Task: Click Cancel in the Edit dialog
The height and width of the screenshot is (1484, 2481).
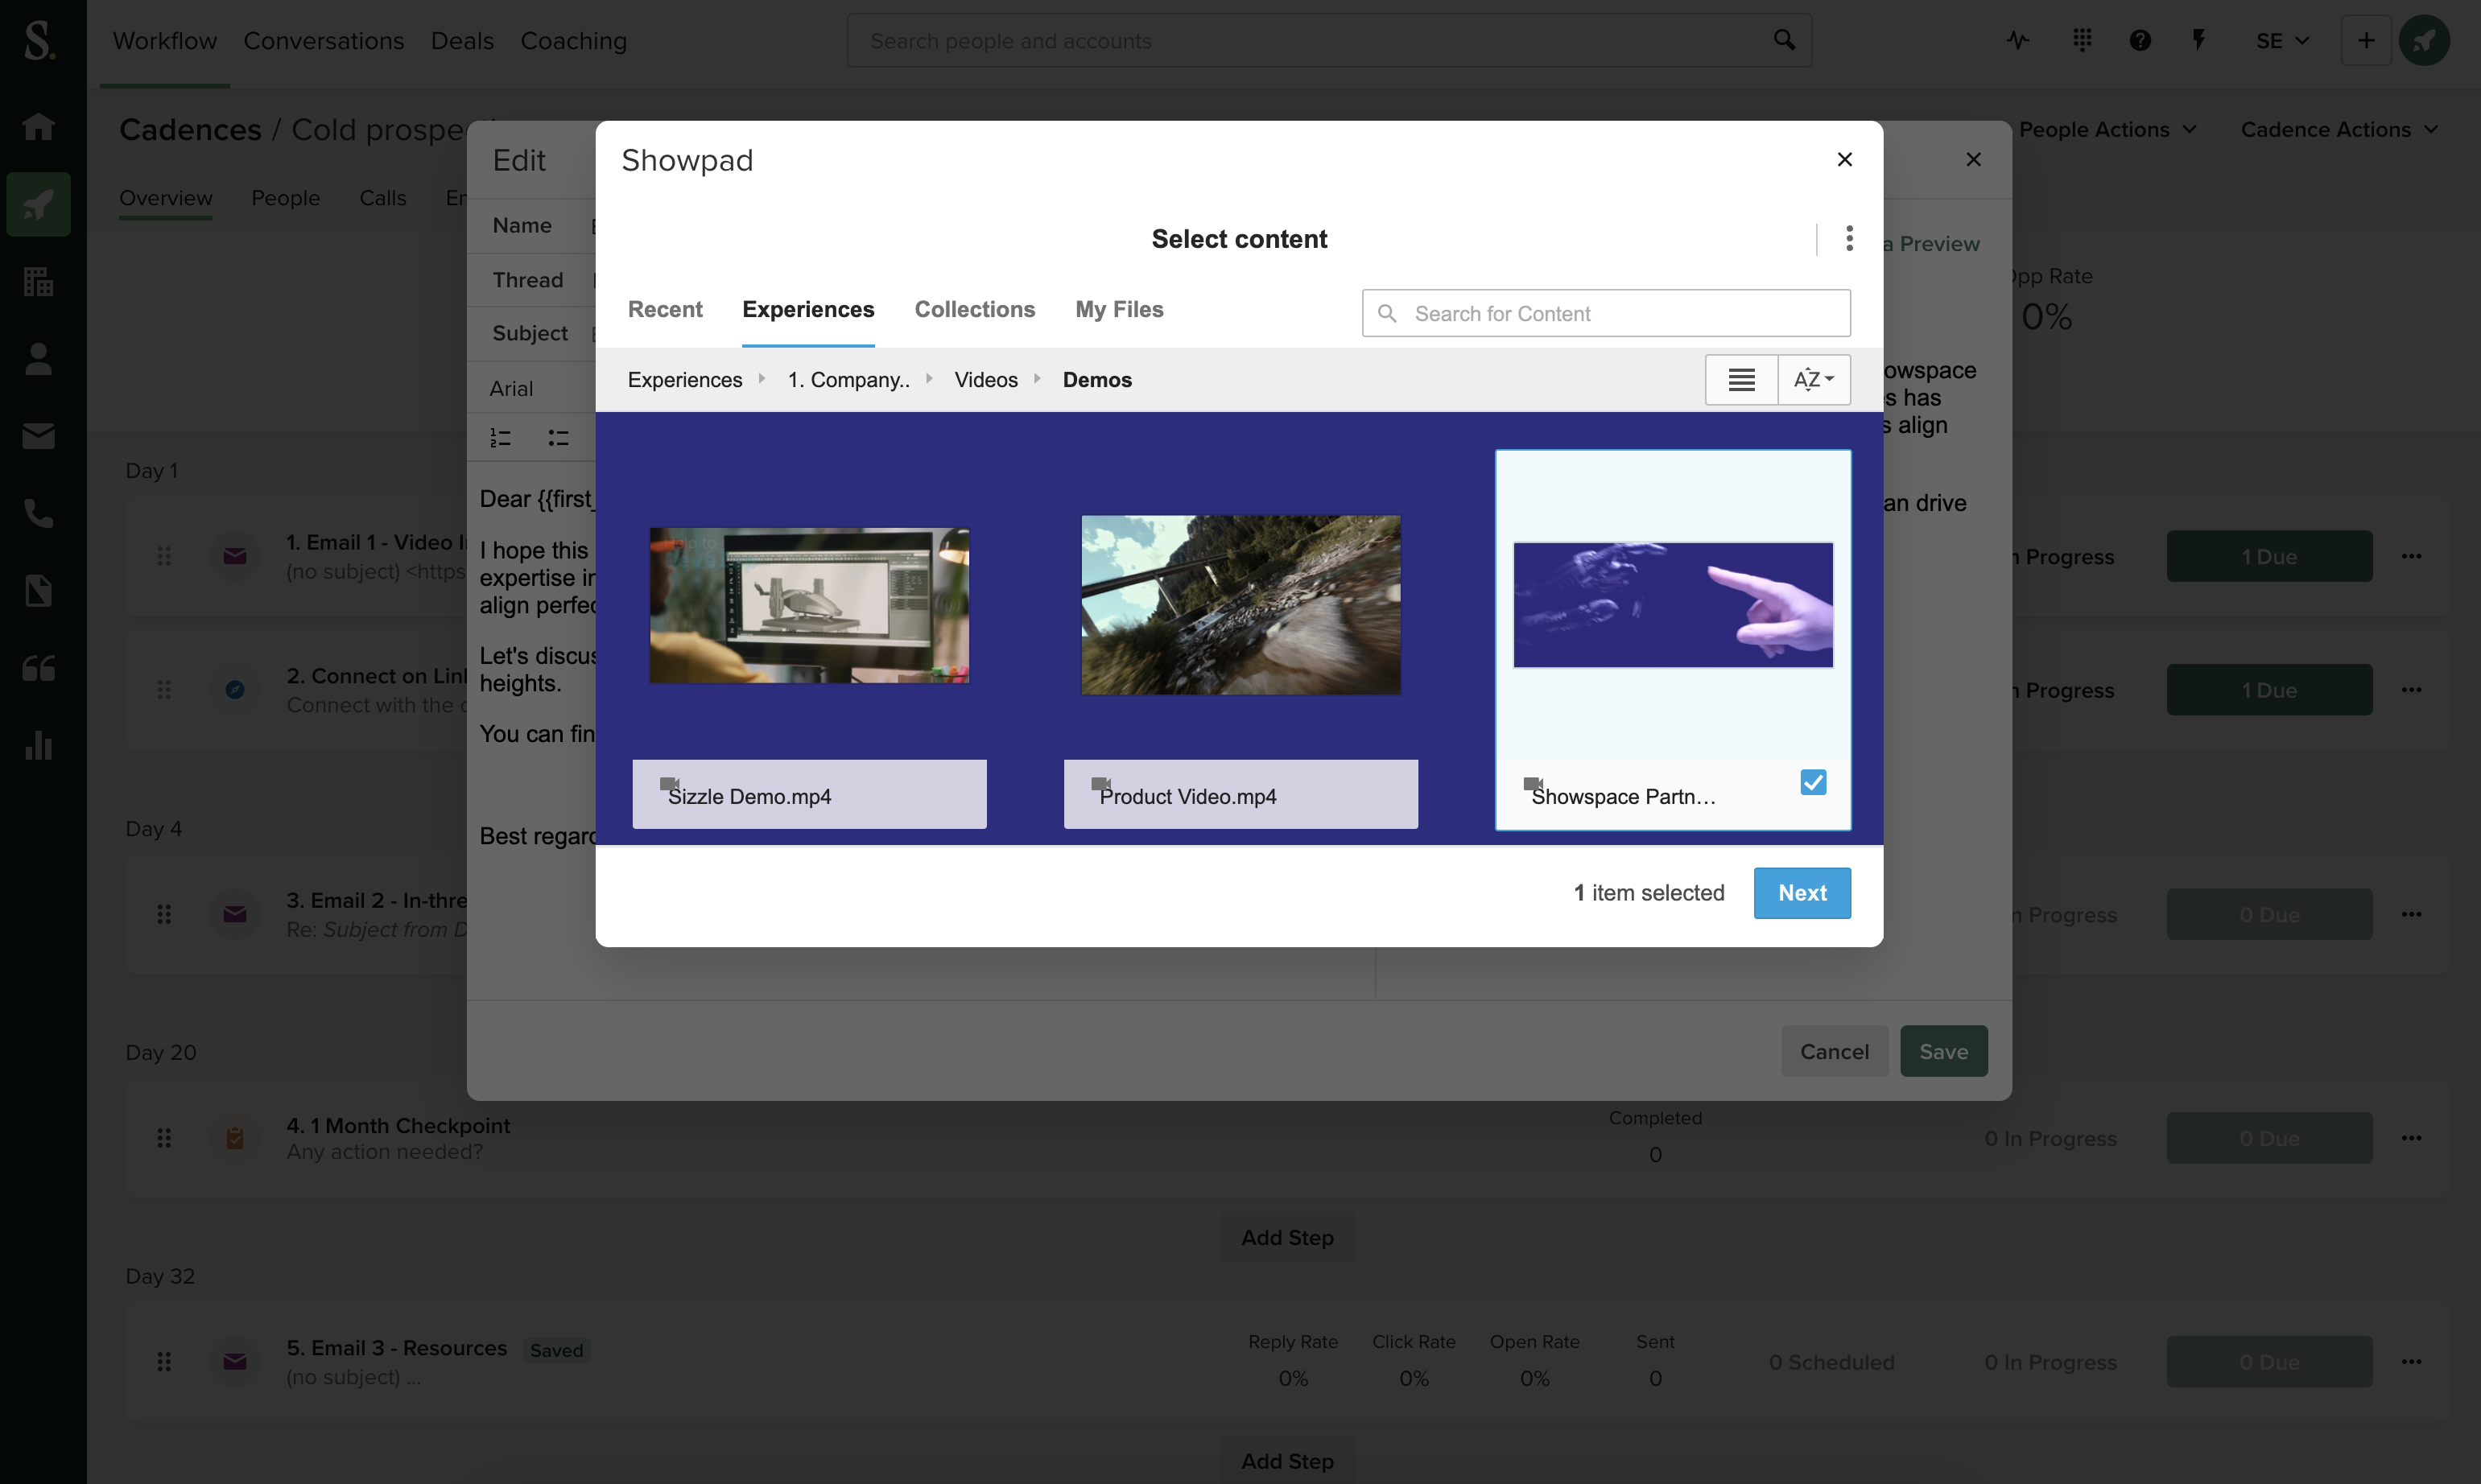Action: click(x=1834, y=1051)
